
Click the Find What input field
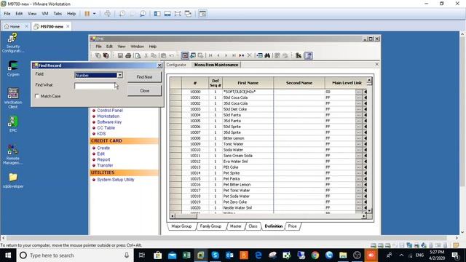(x=95, y=86)
